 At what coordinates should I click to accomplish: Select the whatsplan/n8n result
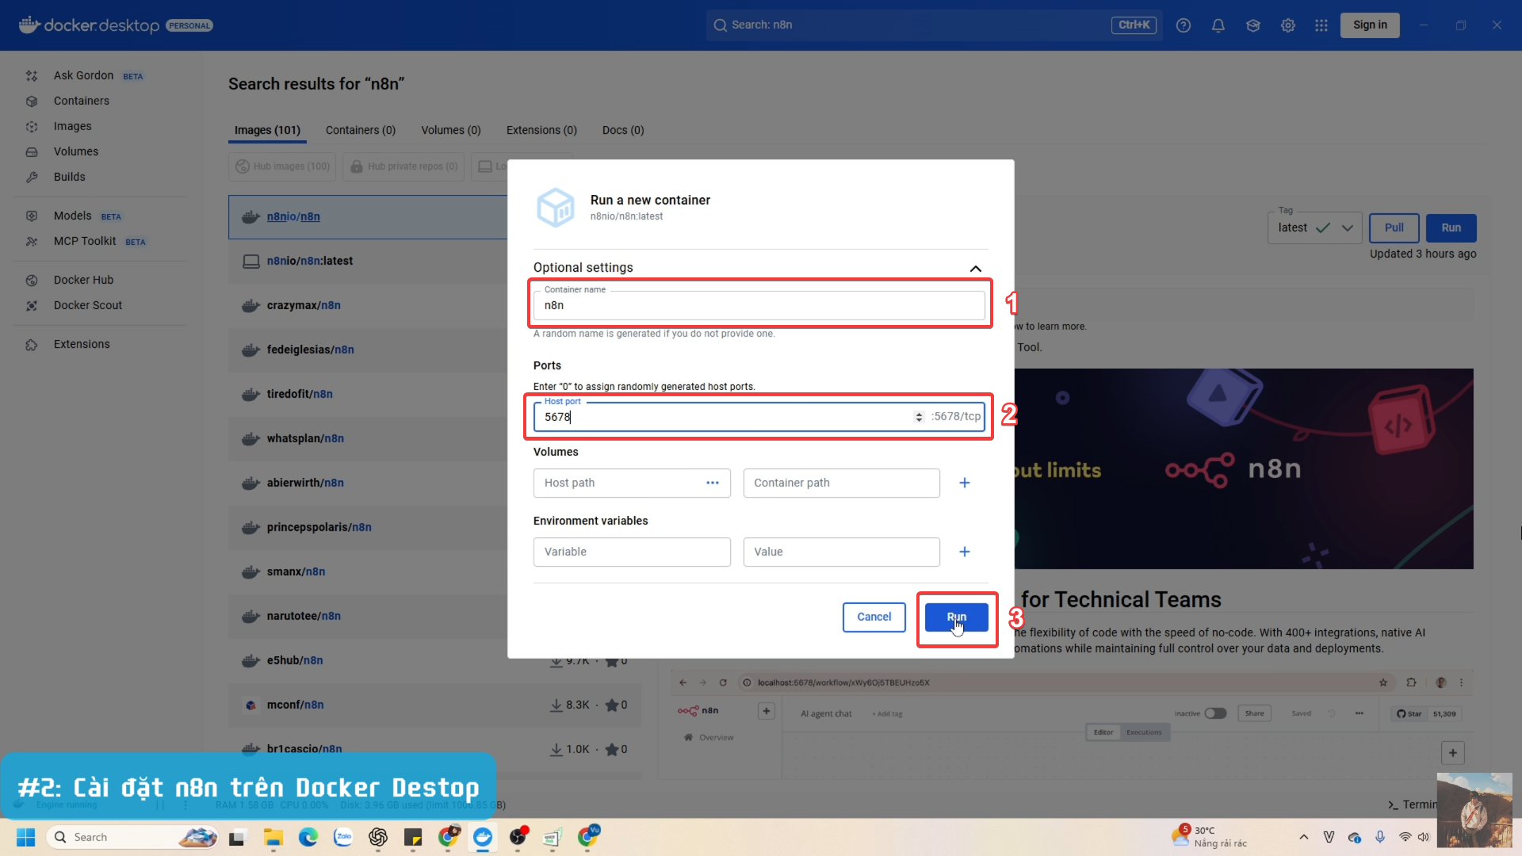[x=368, y=438]
